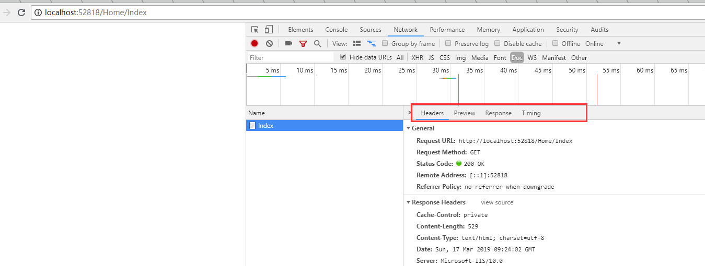The width and height of the screenshot is (705, 266).
Task: Enable the Preserve log checkbox
Action: tap(448, 44)
